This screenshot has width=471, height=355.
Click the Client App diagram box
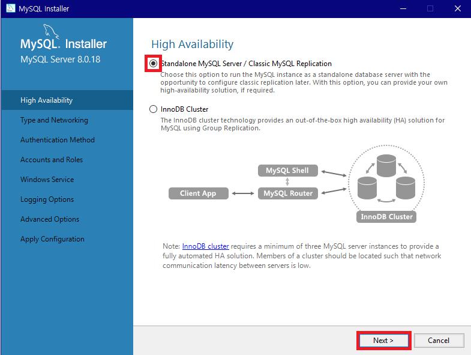[x=198, y=193]
